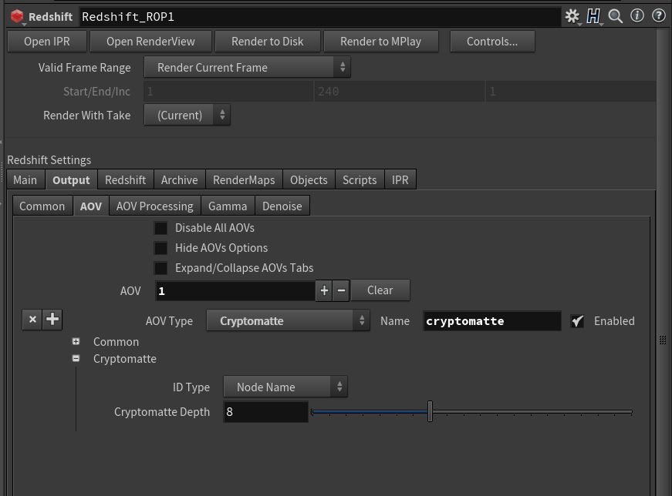
Task: Check Hide AOVs Options
Action: 160,248
